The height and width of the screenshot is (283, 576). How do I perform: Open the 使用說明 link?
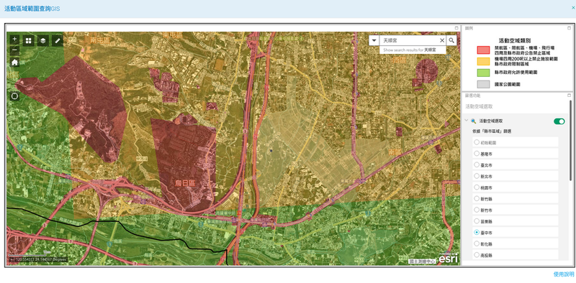coord(564,274)
